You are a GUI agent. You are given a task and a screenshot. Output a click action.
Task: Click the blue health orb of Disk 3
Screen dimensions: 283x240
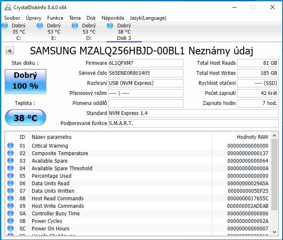pyautogui.click(x=110, y=26)
